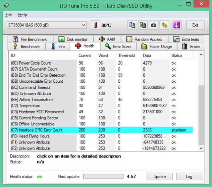Select the (C5) Current Pending Sector row

click(101, 118)
